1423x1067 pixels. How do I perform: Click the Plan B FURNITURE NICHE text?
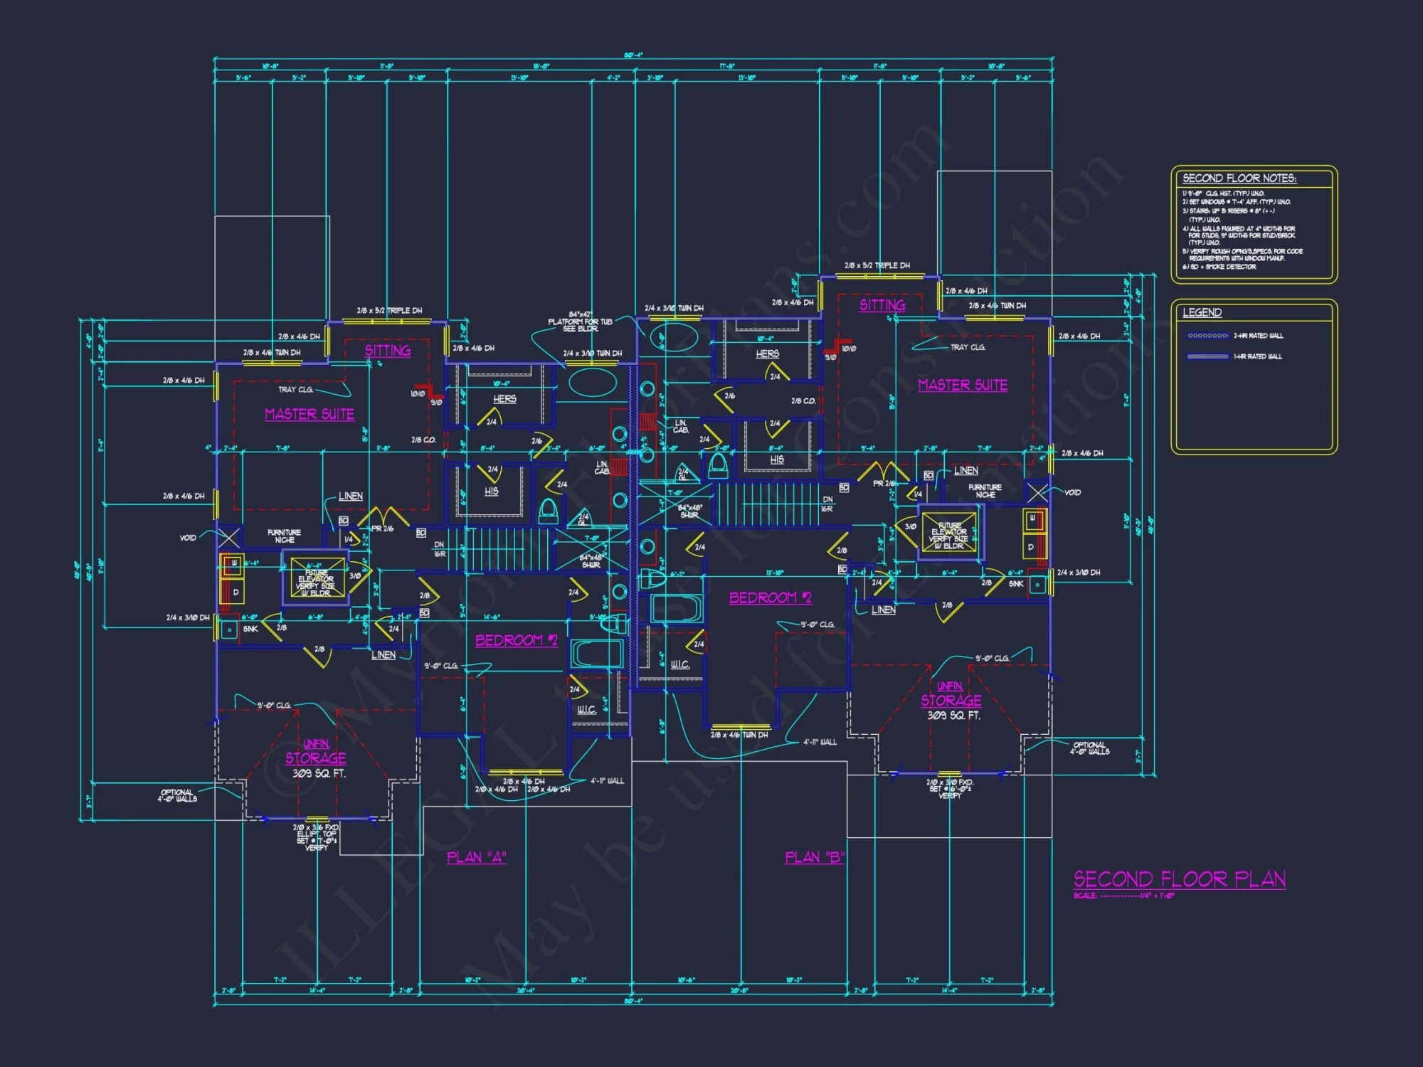(x=985, y=491)
